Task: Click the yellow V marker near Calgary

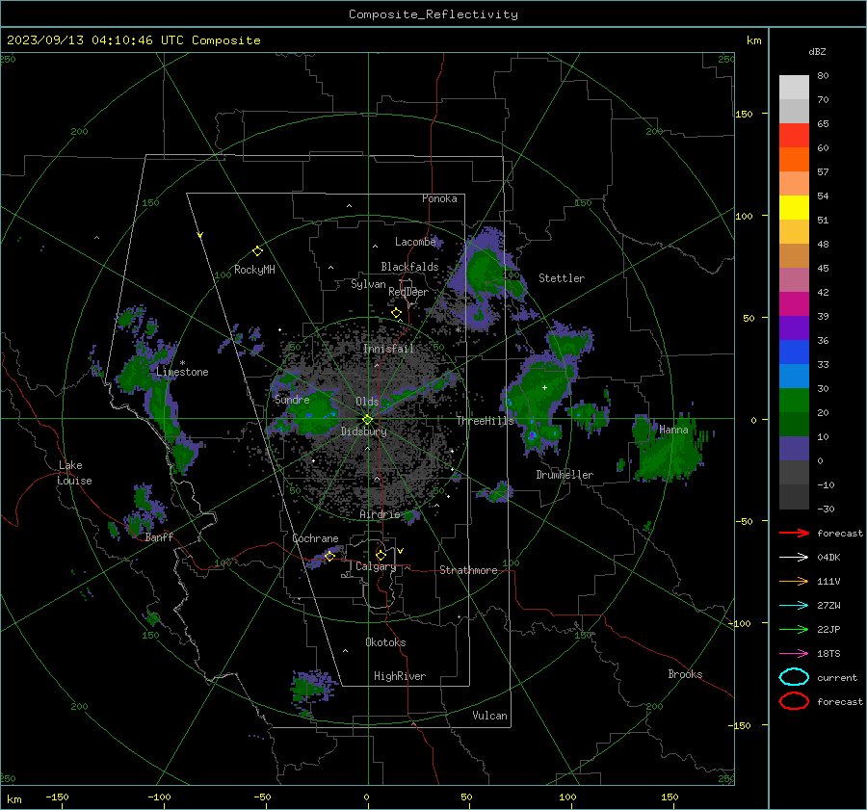Action: click(x=401, y=551)
